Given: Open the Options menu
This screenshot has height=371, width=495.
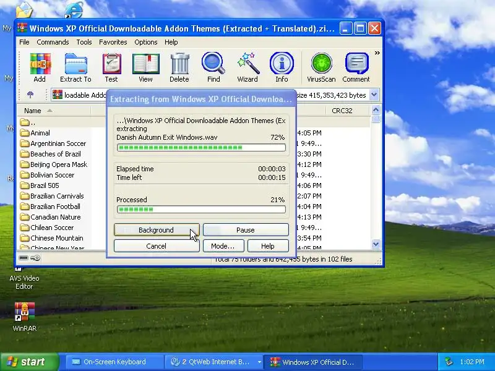Looking at the screenshot, I should point(146,42).
